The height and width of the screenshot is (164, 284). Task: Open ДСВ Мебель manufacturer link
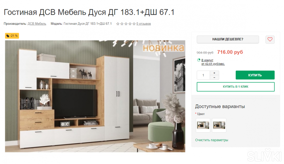pos(37,24)
